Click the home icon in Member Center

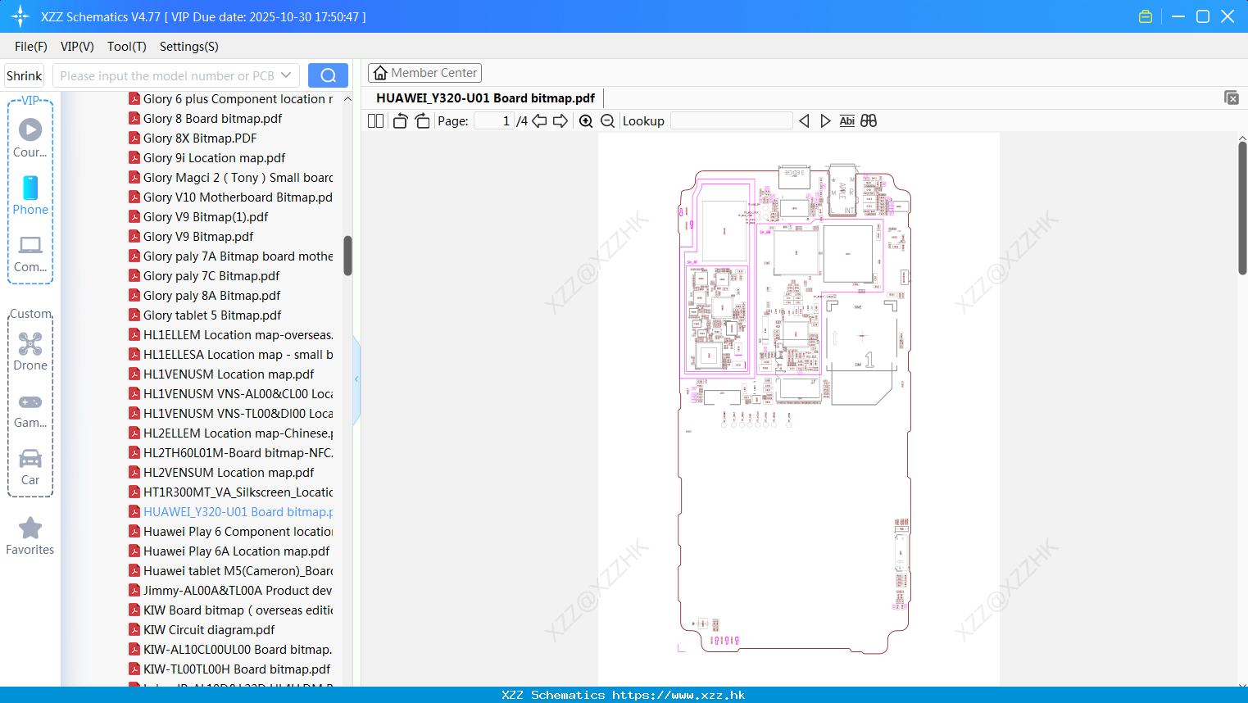point(380,73)
